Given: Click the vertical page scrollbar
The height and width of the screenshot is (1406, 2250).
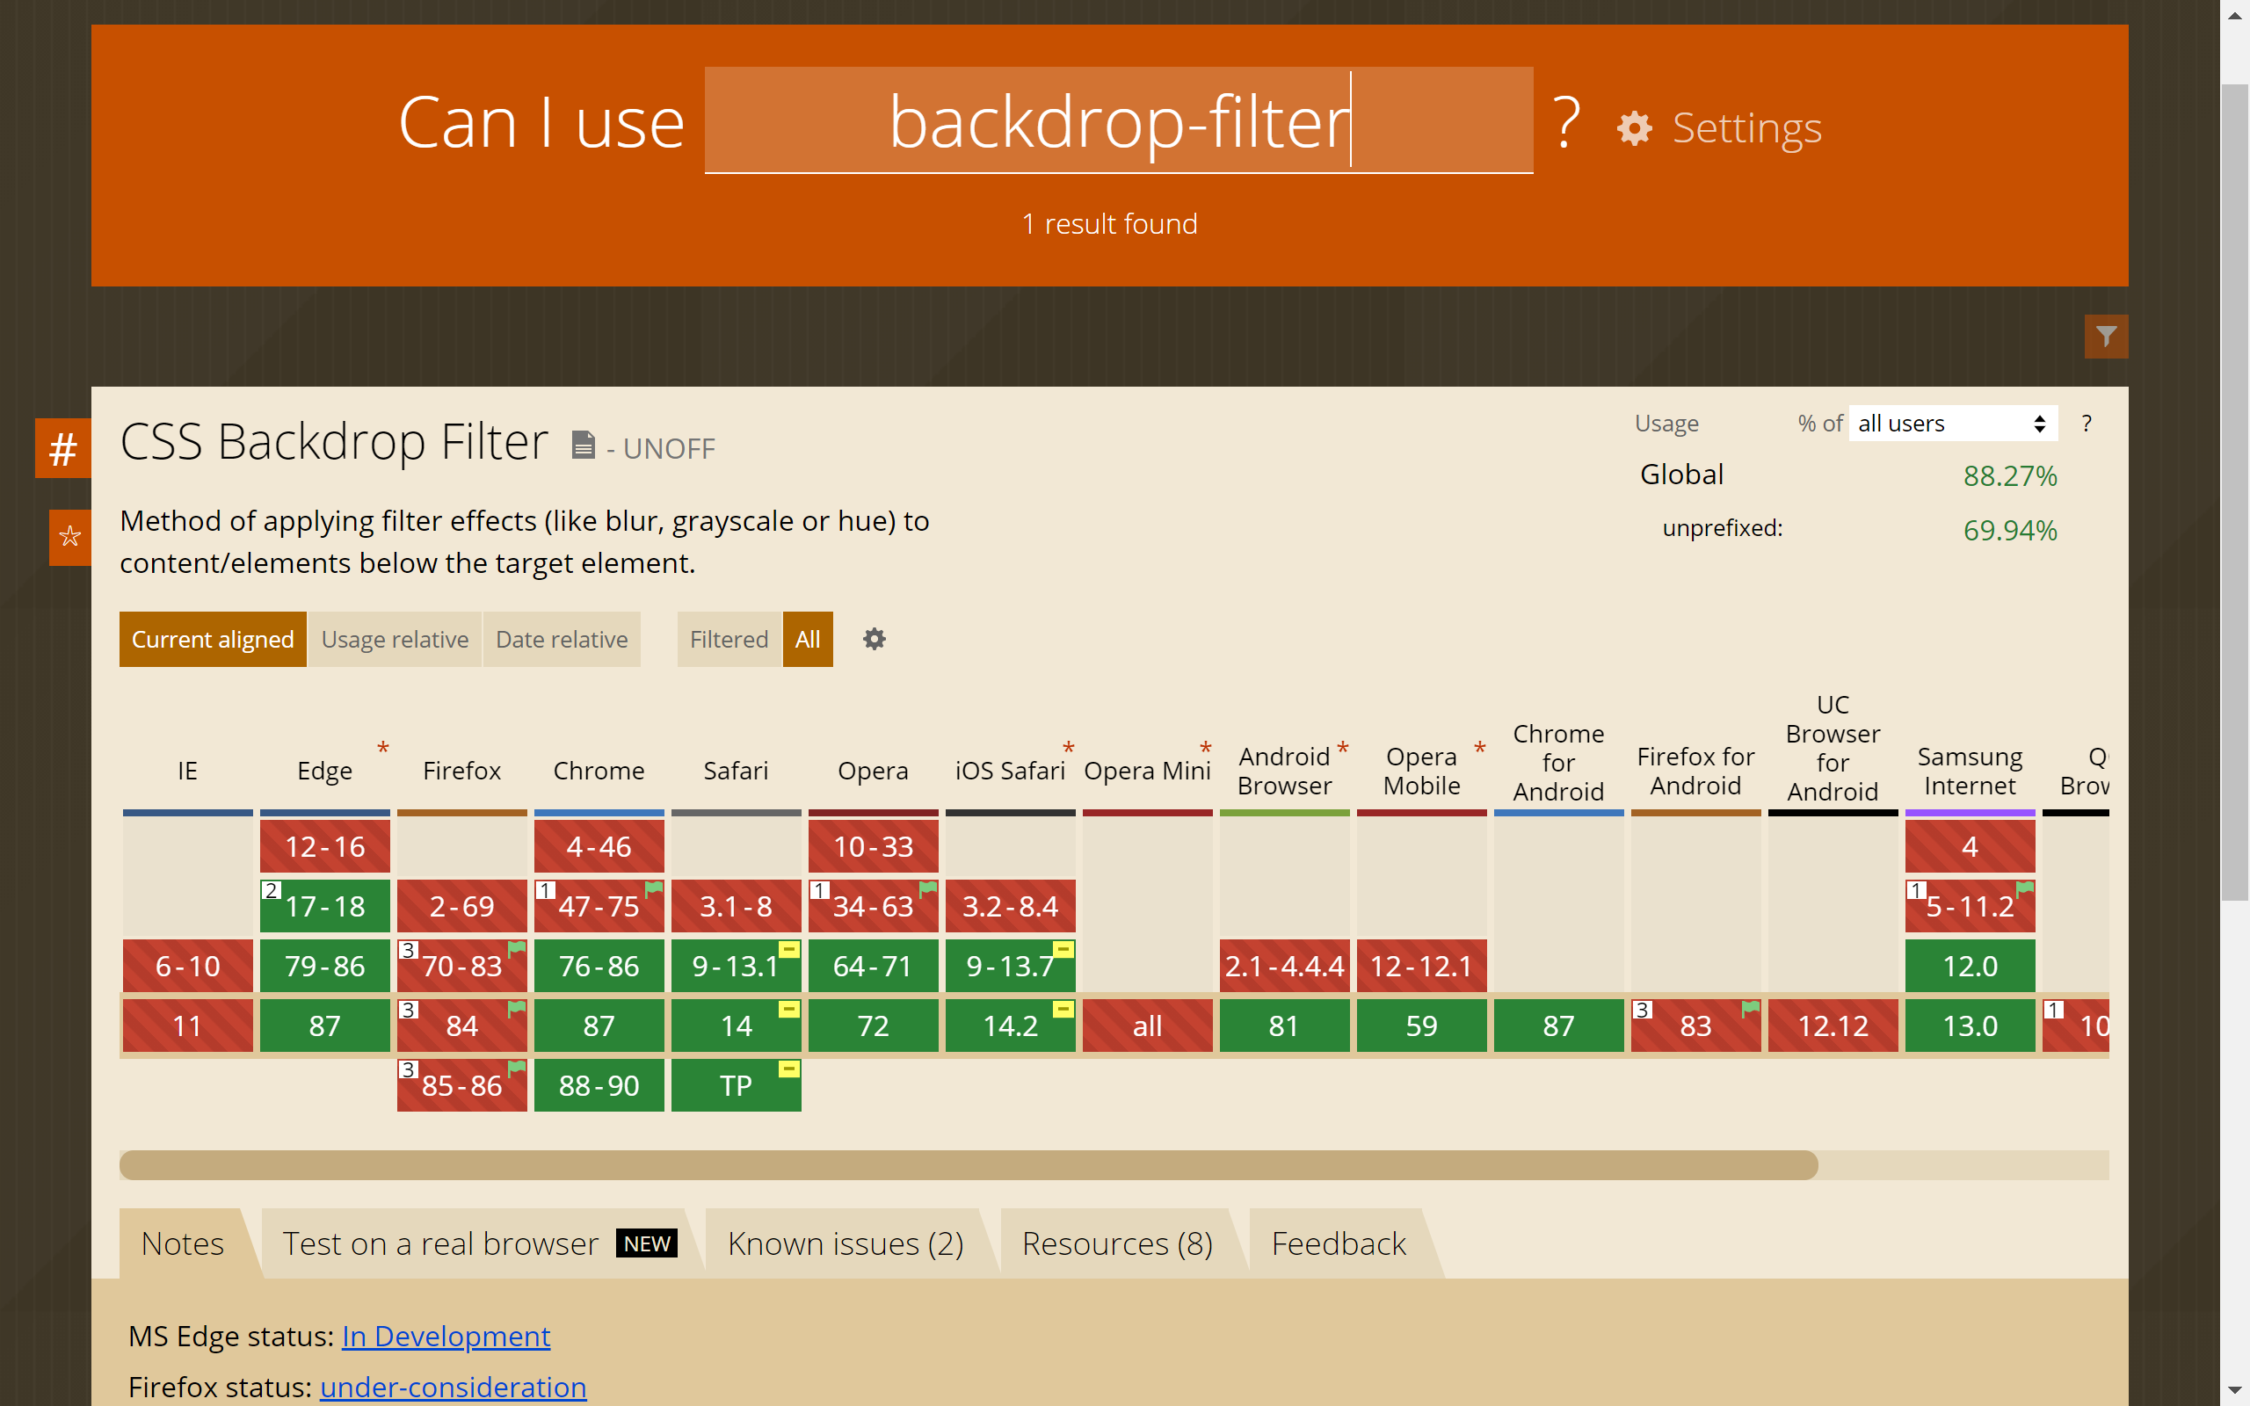Looking at the screenshot, I should pos(2234,492).
